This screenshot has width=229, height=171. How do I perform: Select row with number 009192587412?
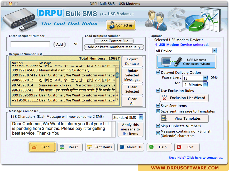(63, 75)
